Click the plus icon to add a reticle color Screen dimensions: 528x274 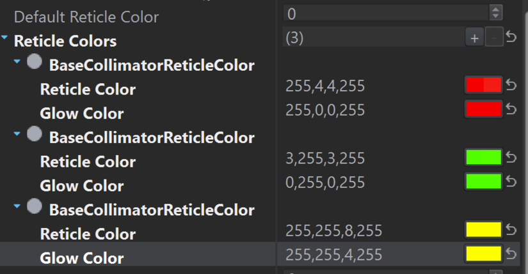point(474,38)
